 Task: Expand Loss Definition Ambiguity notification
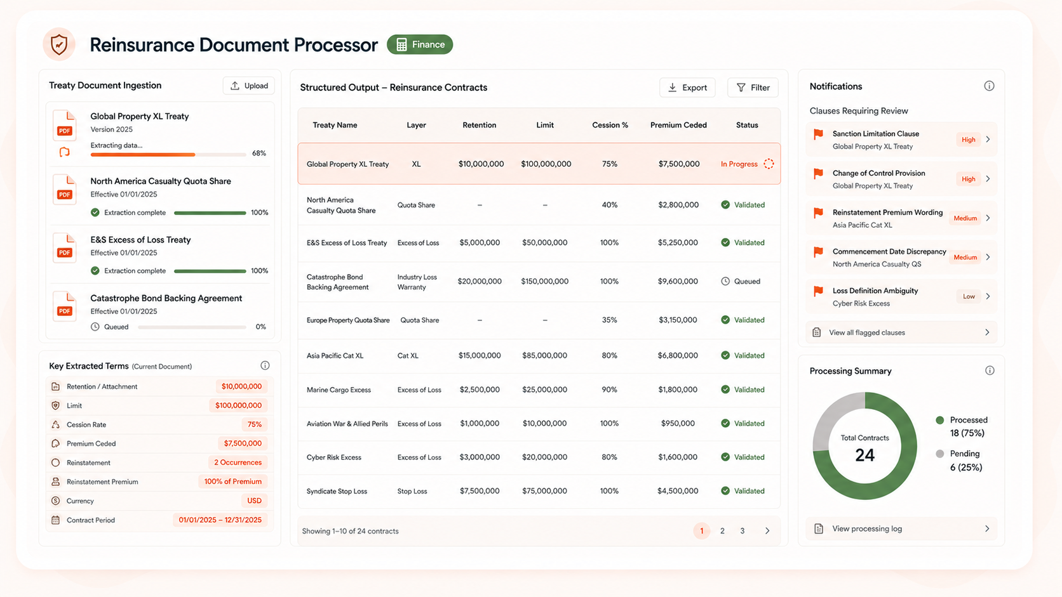tap(988, 296)
